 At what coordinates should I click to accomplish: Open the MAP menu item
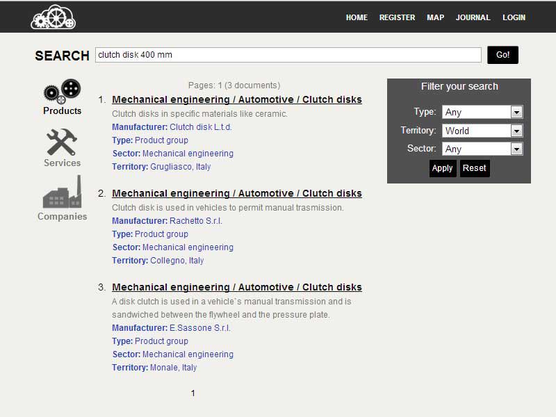(x=435, y=17)
